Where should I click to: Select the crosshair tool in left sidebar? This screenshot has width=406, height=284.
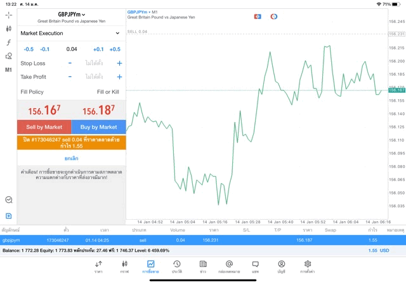pos(8,15)
